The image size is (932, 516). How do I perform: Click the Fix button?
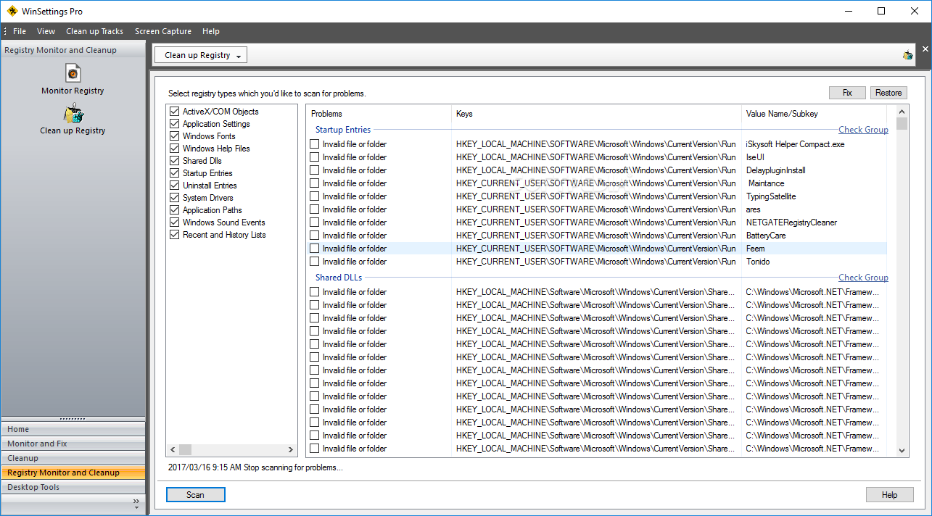(847, 93)
